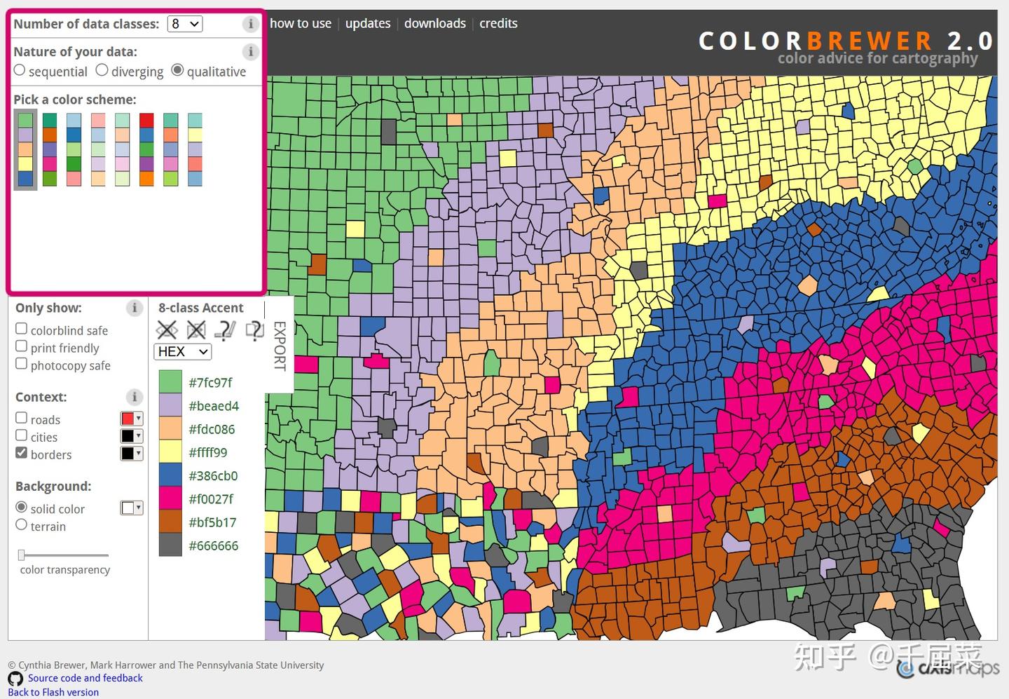Image resolution: width=1009 pixels, height=699 pixels.
Task: Open the Only show info icon
Action: click(134, 308)
